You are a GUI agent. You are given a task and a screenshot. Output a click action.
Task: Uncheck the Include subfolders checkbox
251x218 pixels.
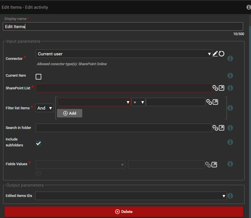38,143
